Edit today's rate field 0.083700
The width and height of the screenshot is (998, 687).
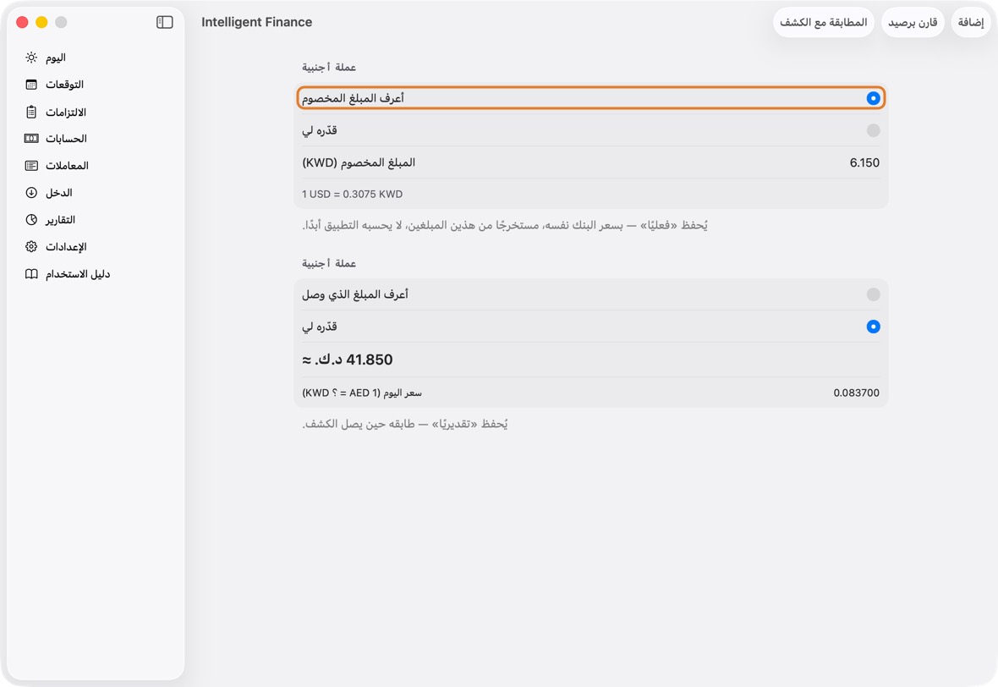click(856, 393)
